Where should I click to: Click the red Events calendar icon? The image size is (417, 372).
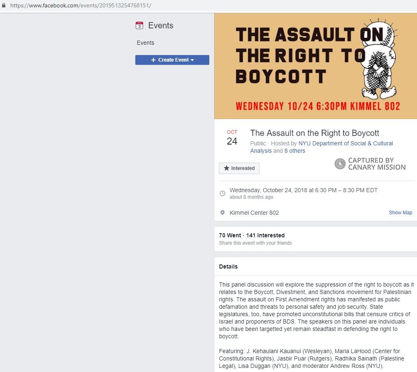point(139,25)
